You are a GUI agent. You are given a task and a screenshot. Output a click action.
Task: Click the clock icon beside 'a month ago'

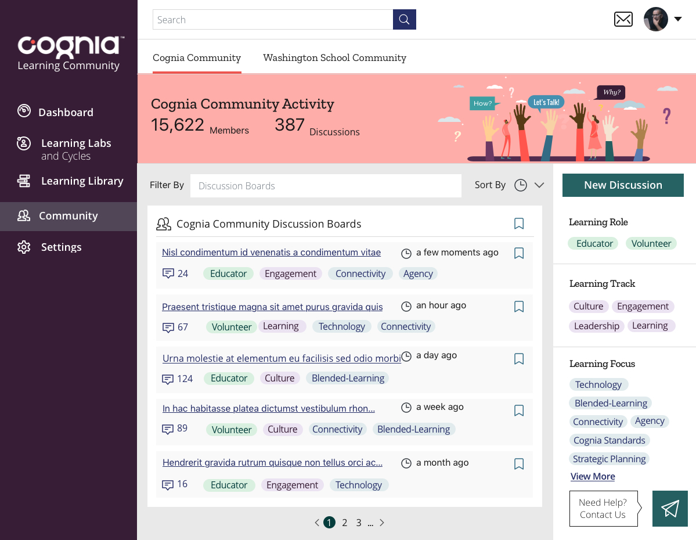[x=406, y=463]
